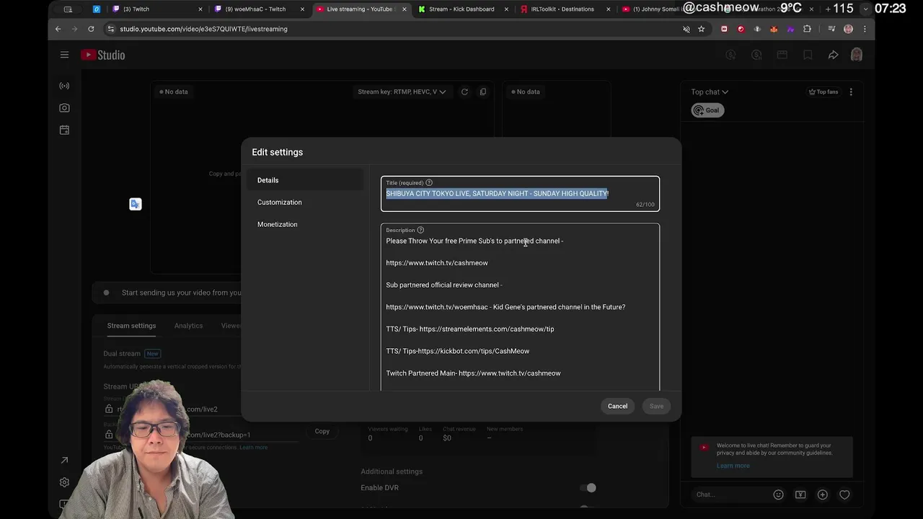Open chat more-options three-dot menu

point(851,92)
